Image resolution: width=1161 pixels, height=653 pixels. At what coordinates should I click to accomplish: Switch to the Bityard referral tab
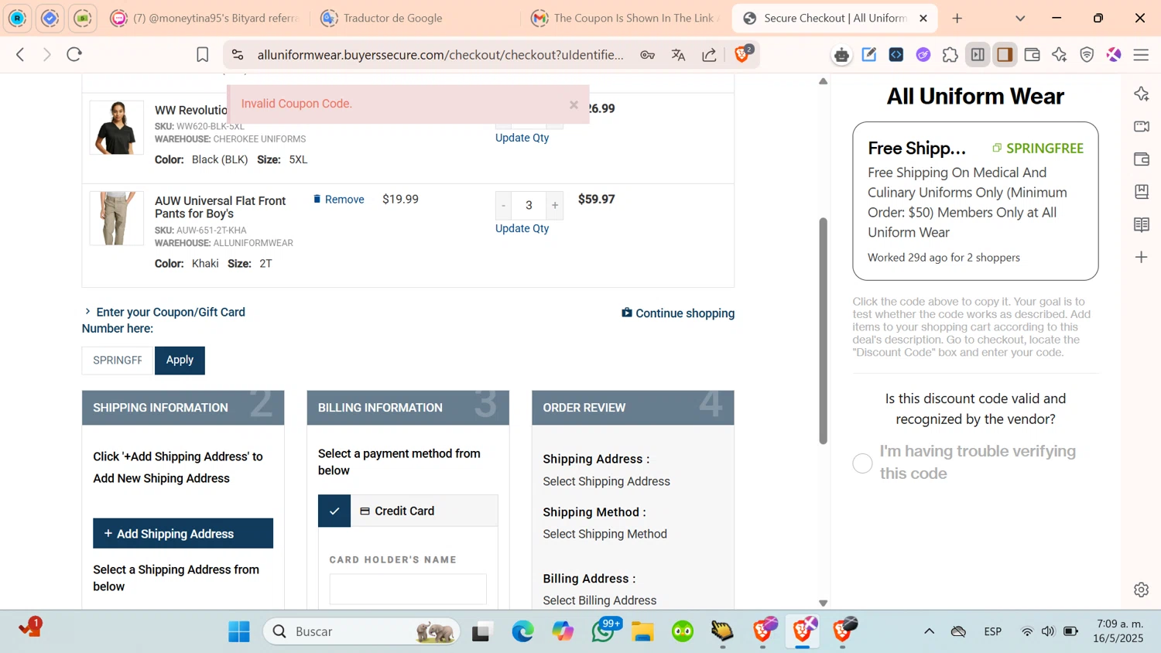point(204,18)
